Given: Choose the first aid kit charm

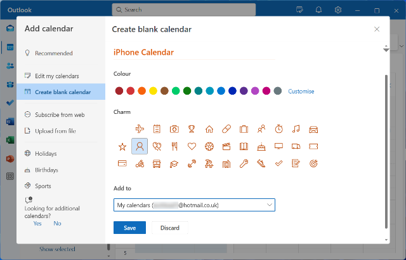Looking at the screenshot, I should click(x=174, y=128).
